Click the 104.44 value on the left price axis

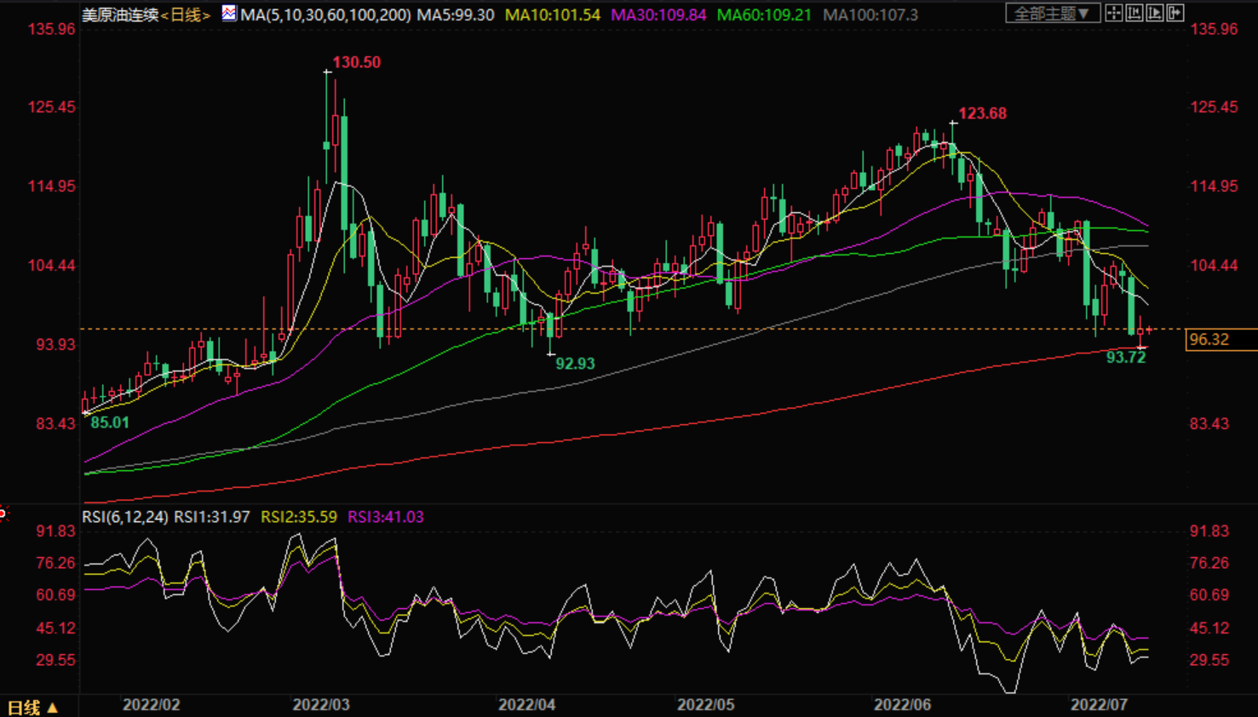click(52, 266)
